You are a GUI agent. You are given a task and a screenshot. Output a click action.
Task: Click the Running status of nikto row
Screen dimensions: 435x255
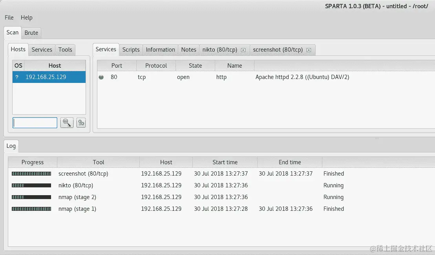tap(333, 185)
